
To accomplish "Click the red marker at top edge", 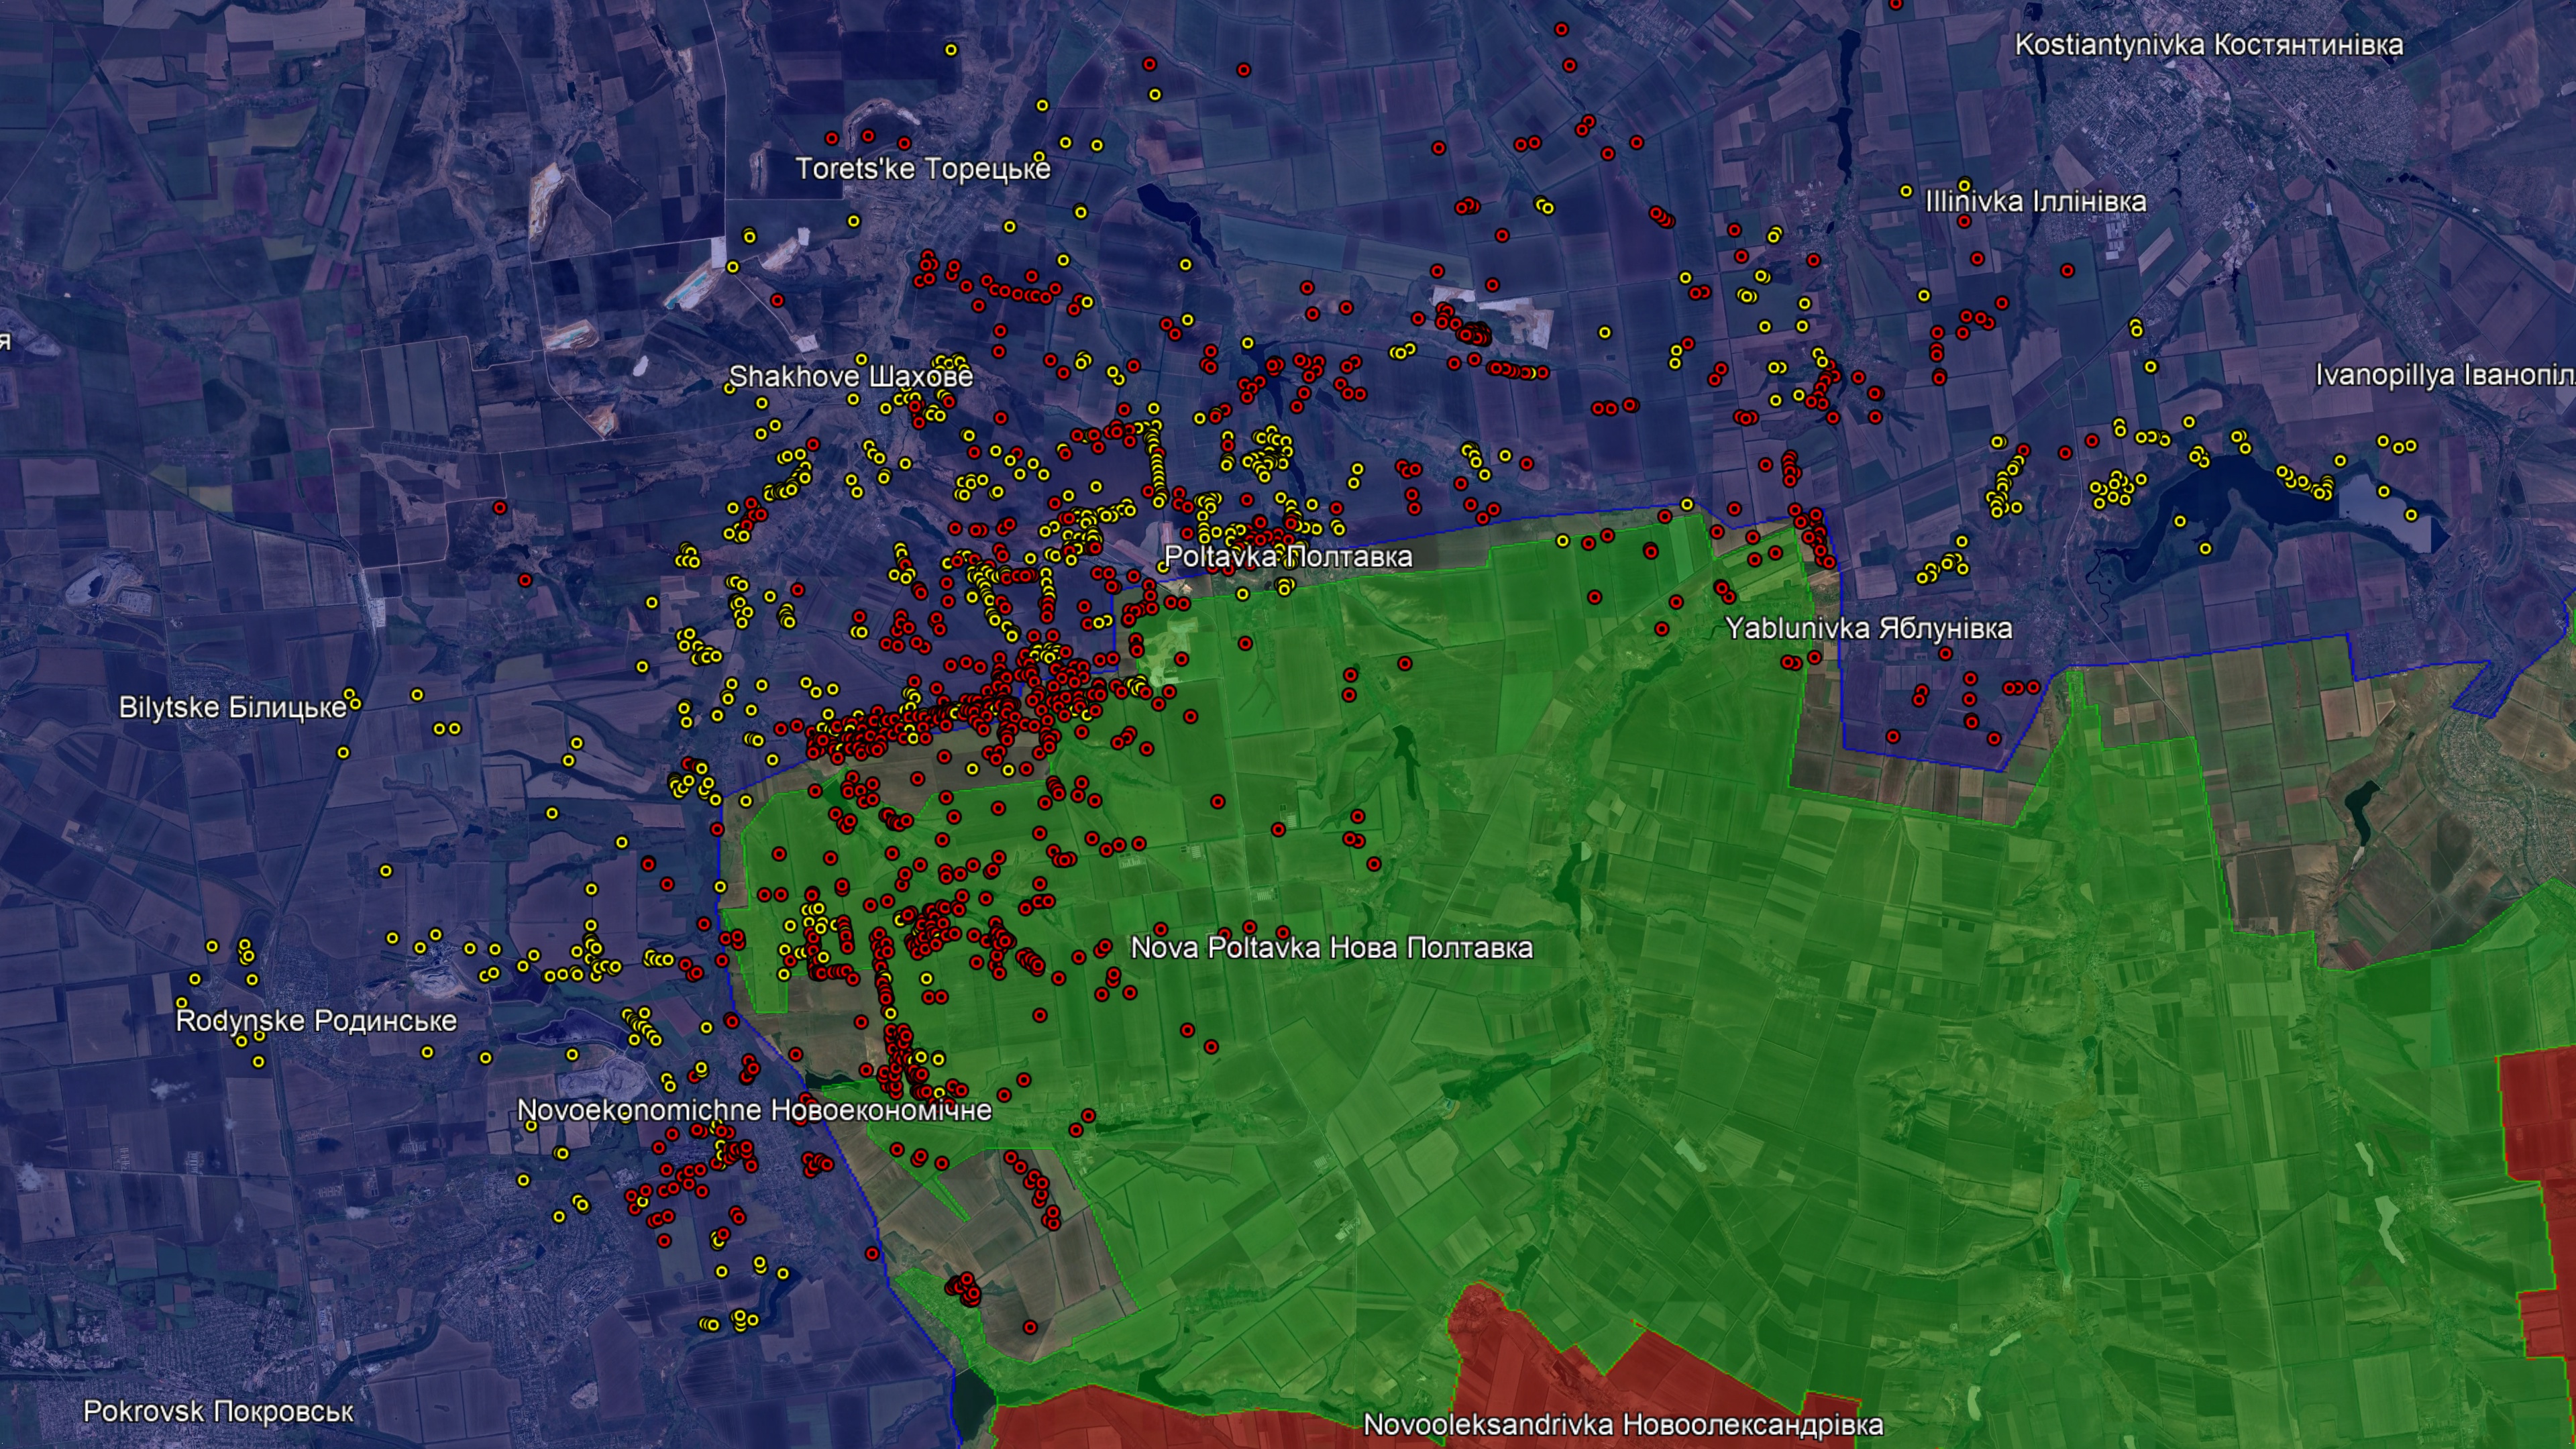I will [1895, 5].
